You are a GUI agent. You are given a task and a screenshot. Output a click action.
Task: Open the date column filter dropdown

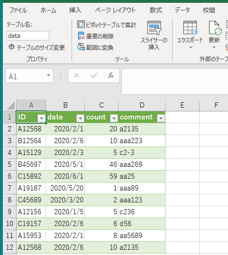[x=80, y=118]
